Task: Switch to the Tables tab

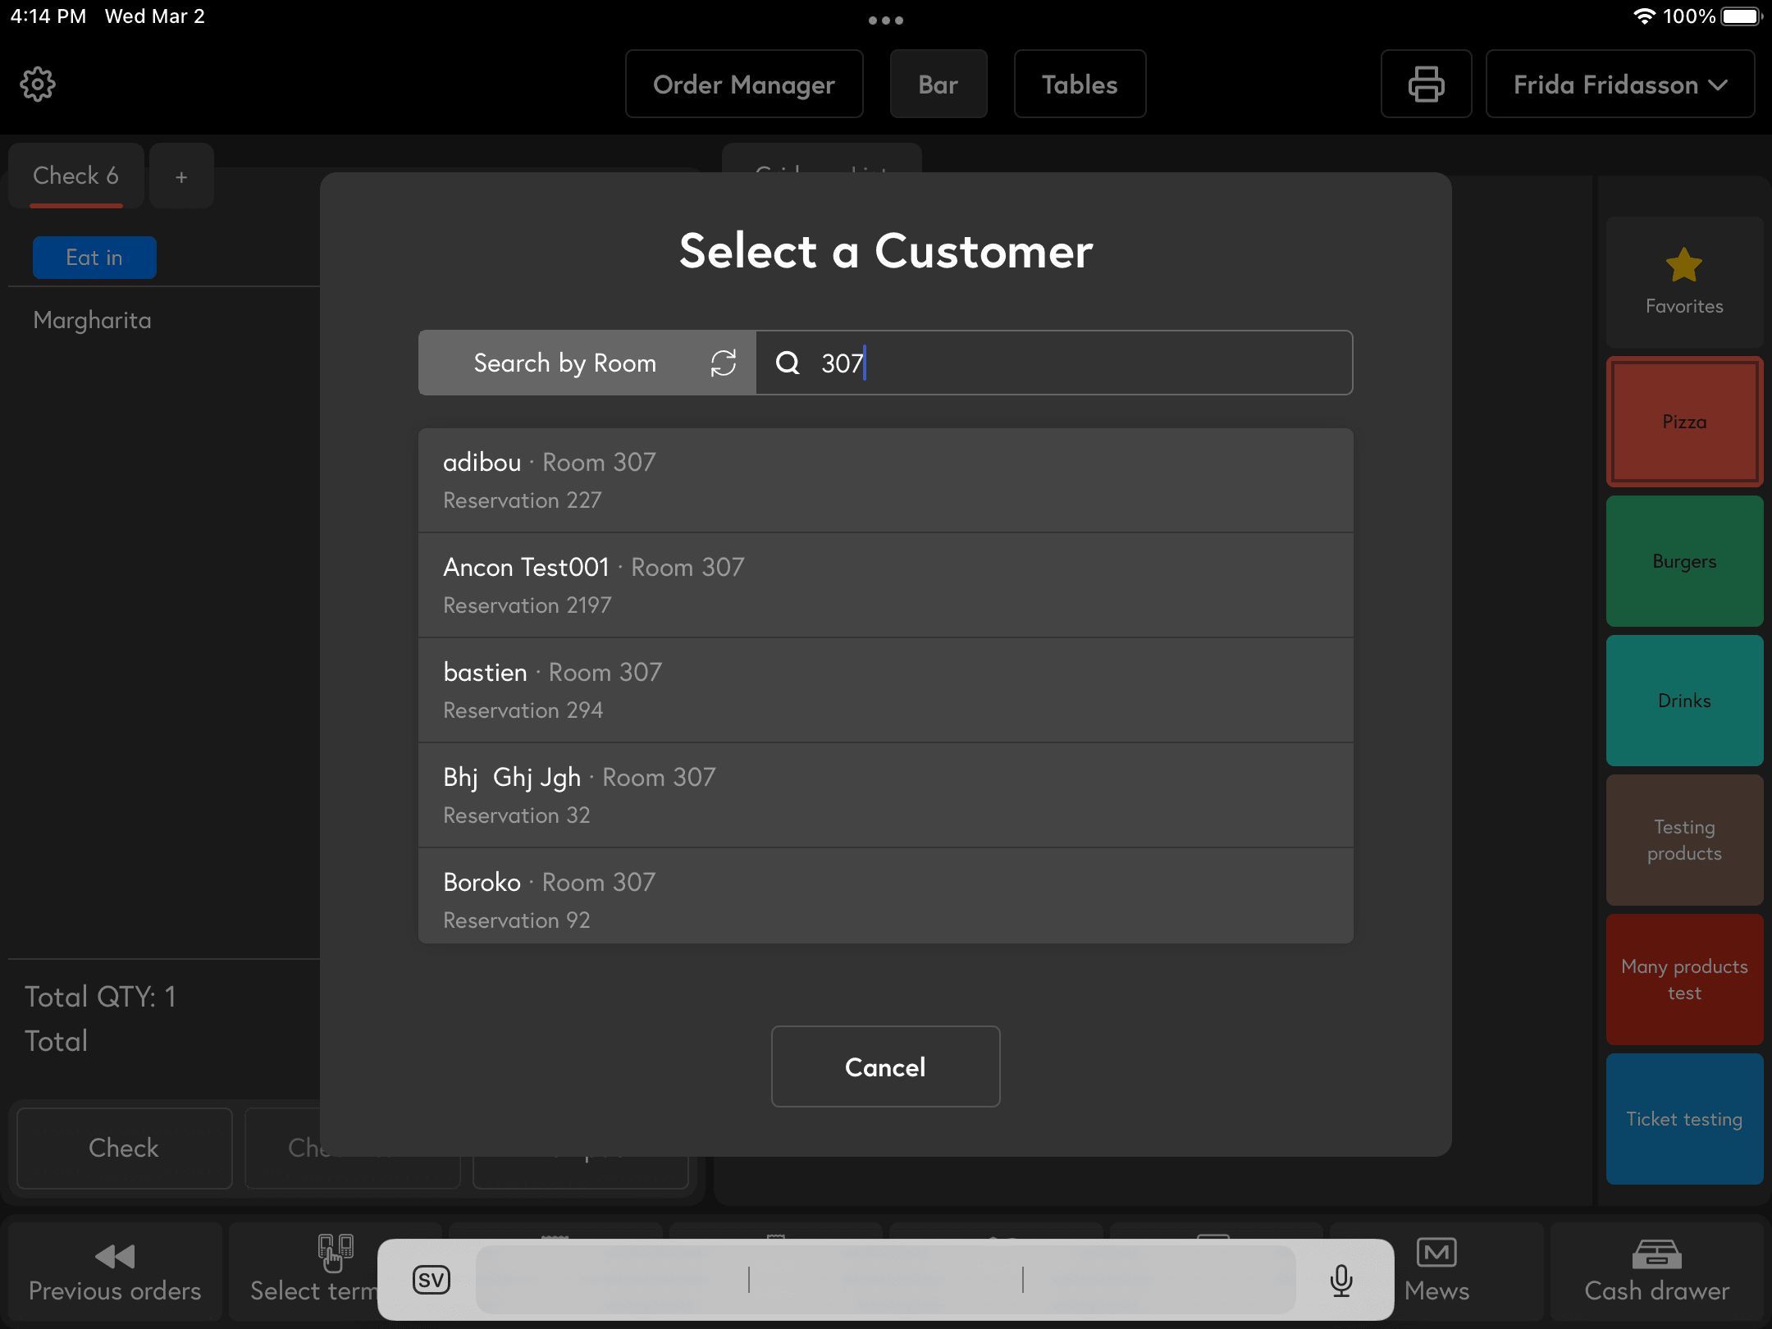Action: (1079, 84)
